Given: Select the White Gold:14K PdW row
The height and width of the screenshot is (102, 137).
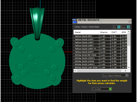Looking at the screenshot, I should [x=100, y=67].
